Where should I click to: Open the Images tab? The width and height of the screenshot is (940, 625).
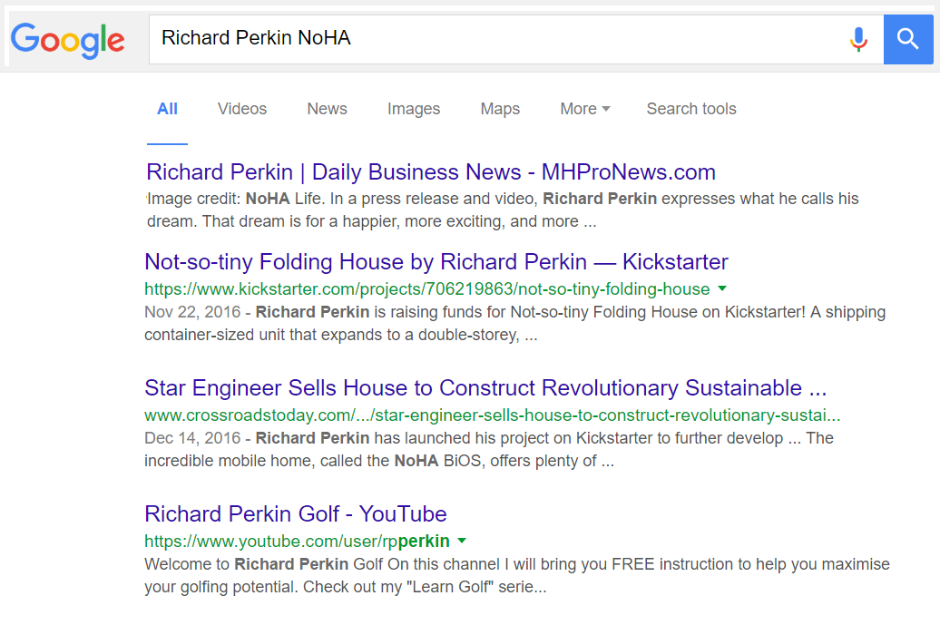click(x=414, y=109)
